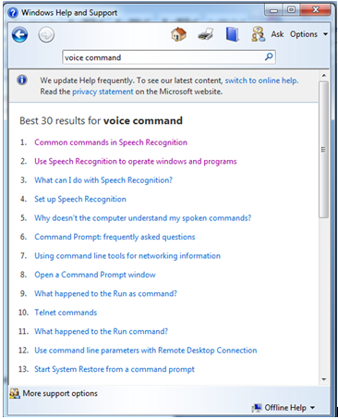338x419 pixels.
Task: Click scrollbar up arrow
Action: (x=323, y=75)
